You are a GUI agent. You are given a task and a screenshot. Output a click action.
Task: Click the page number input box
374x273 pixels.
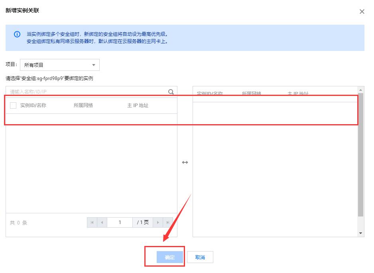click(120, 222)
